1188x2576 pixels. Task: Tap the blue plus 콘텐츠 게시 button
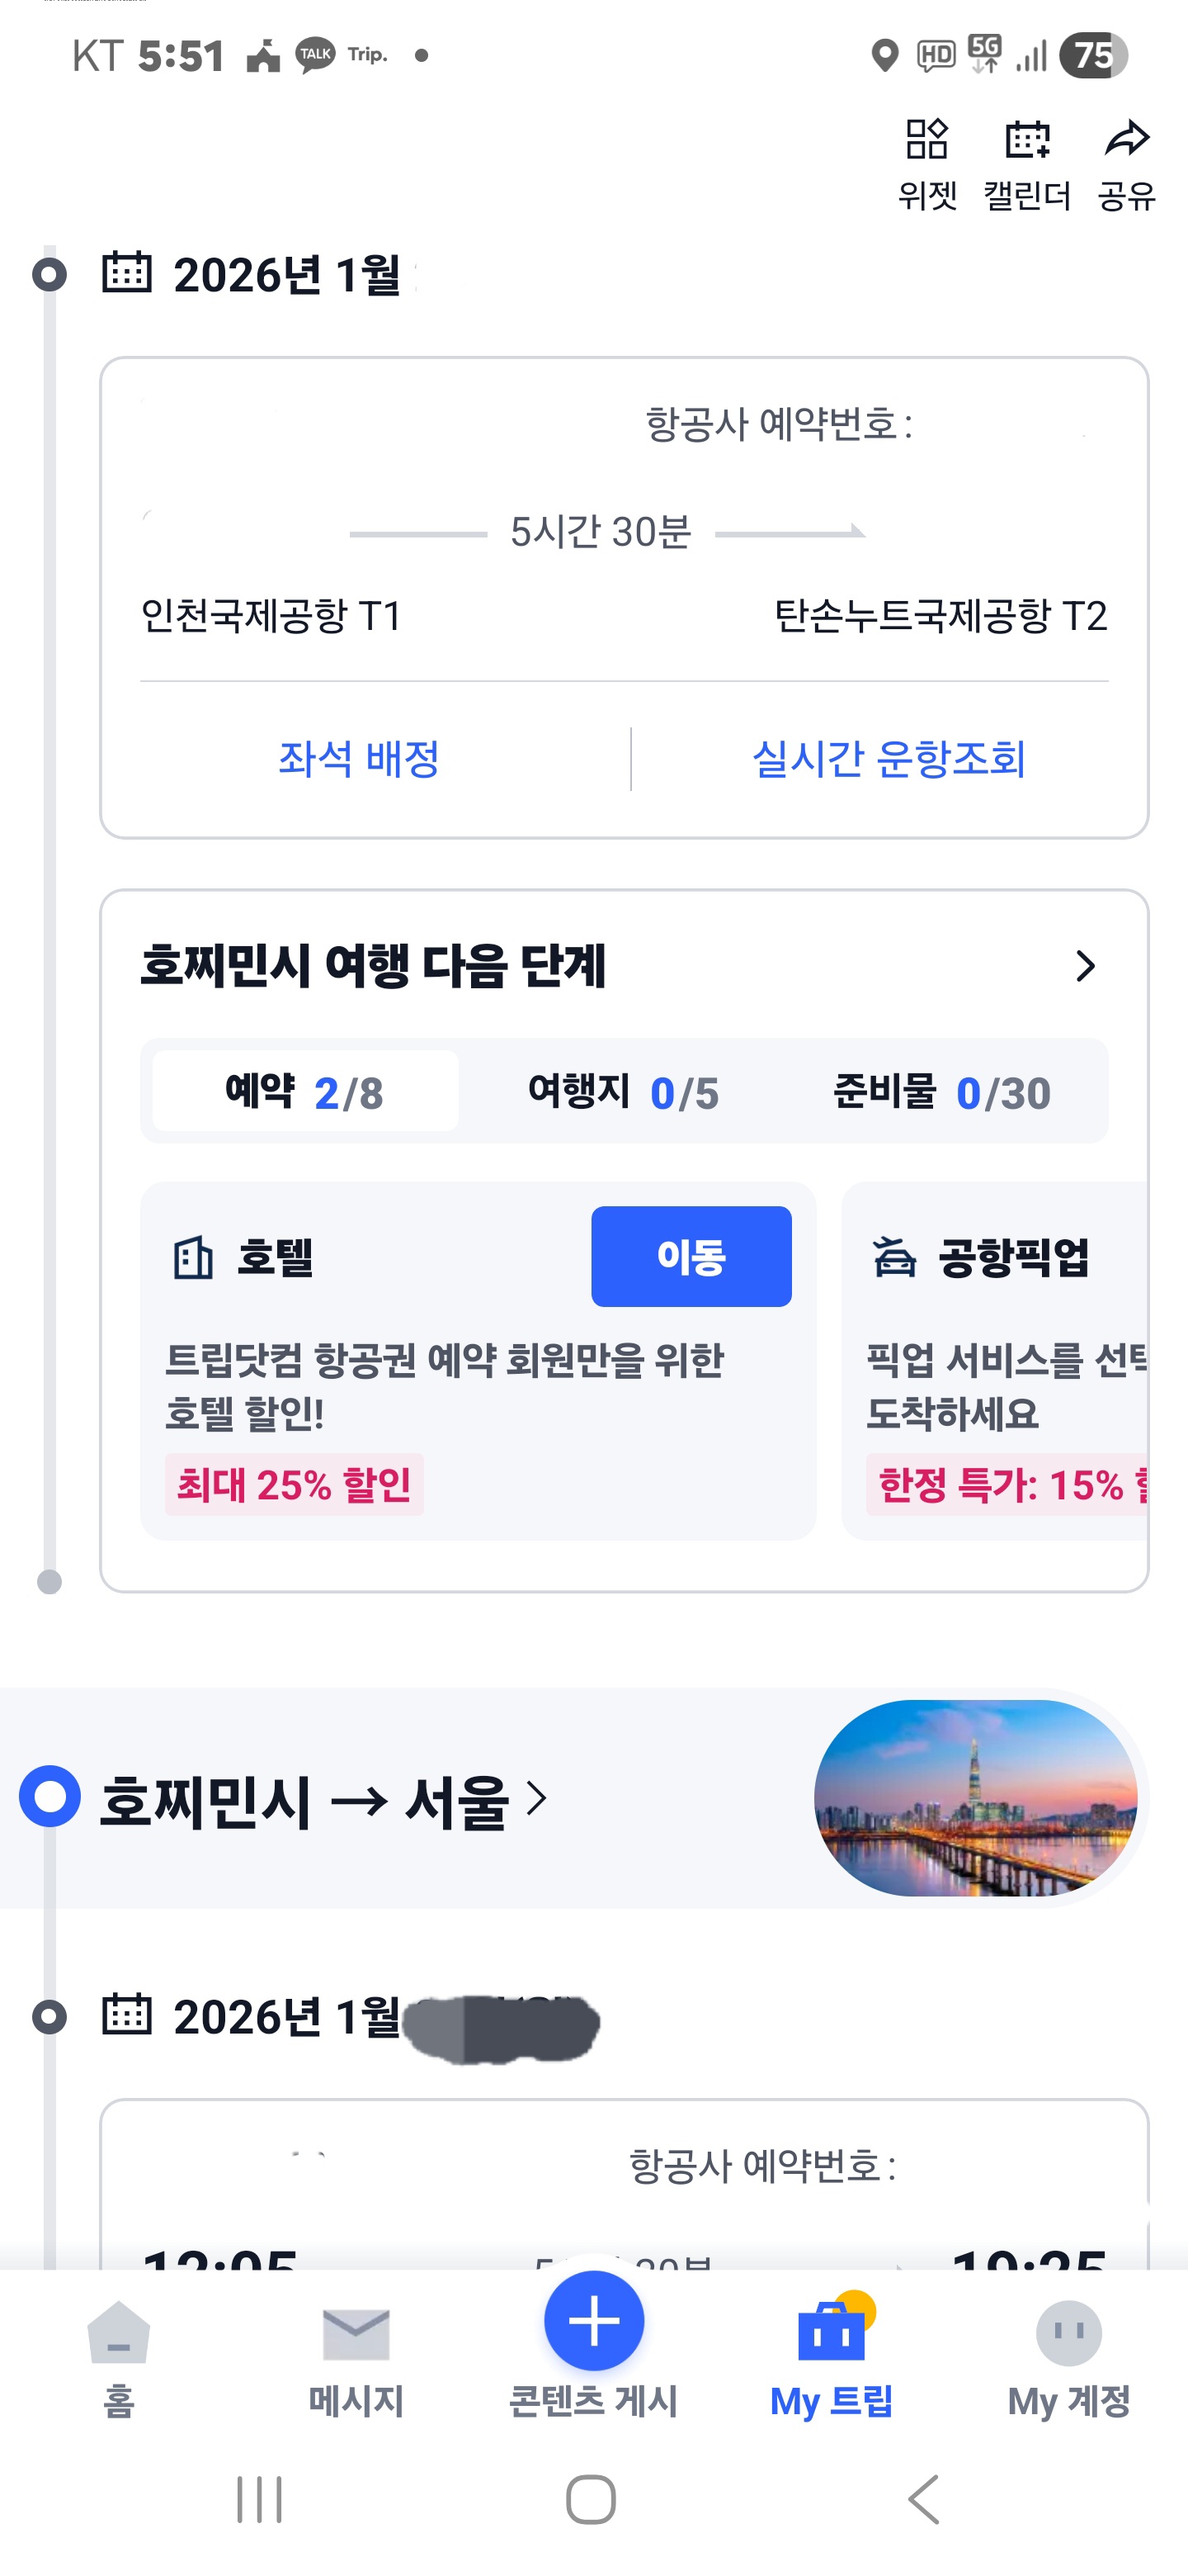(x=593, y=2320)
